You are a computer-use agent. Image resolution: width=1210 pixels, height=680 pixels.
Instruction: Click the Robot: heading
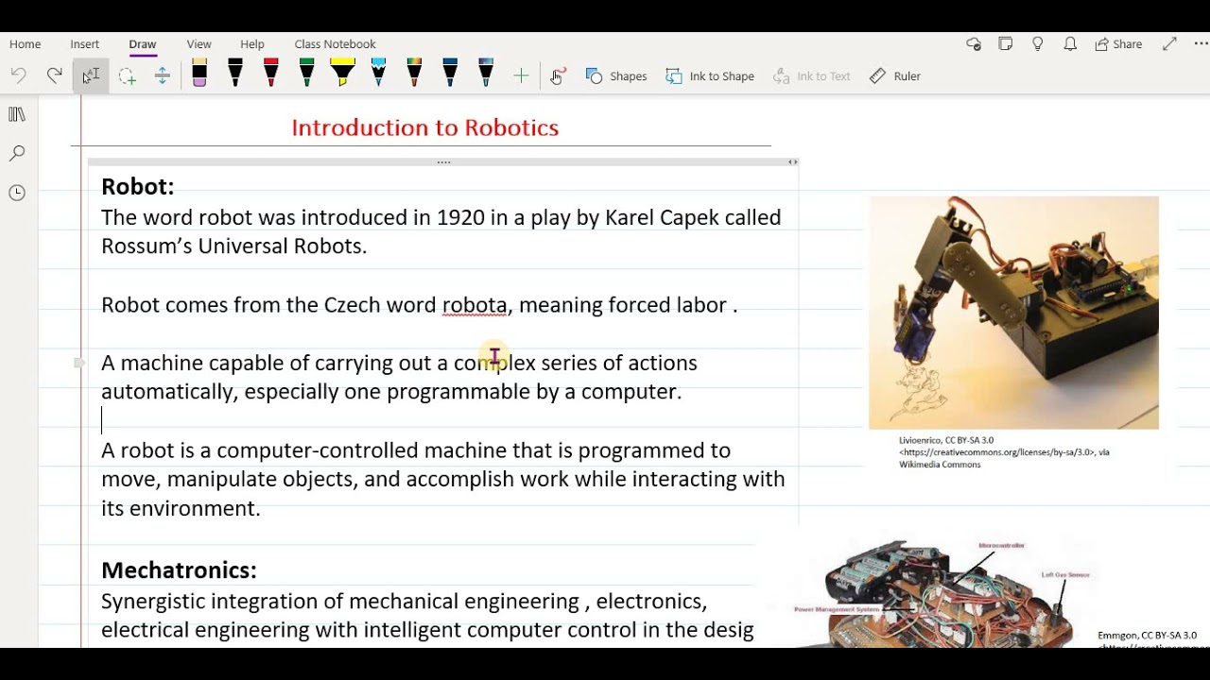138,187
